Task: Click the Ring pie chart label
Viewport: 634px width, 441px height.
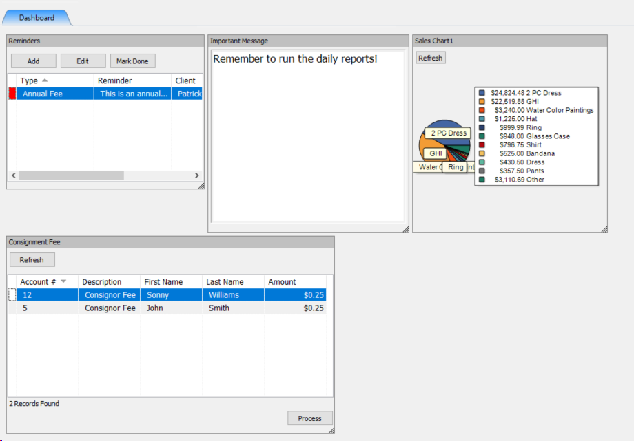Action: coord(455,167)
